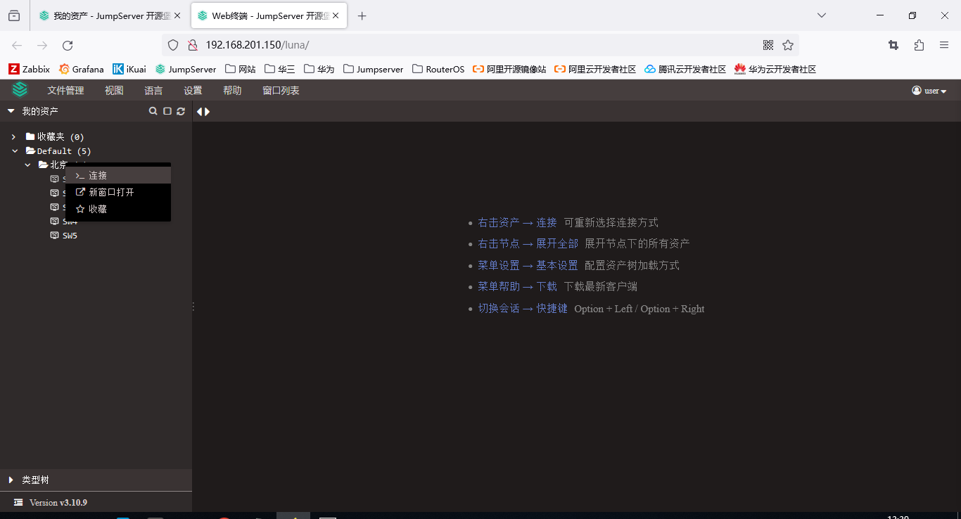
Task: Open the user account dropdown
Action: 929,90
